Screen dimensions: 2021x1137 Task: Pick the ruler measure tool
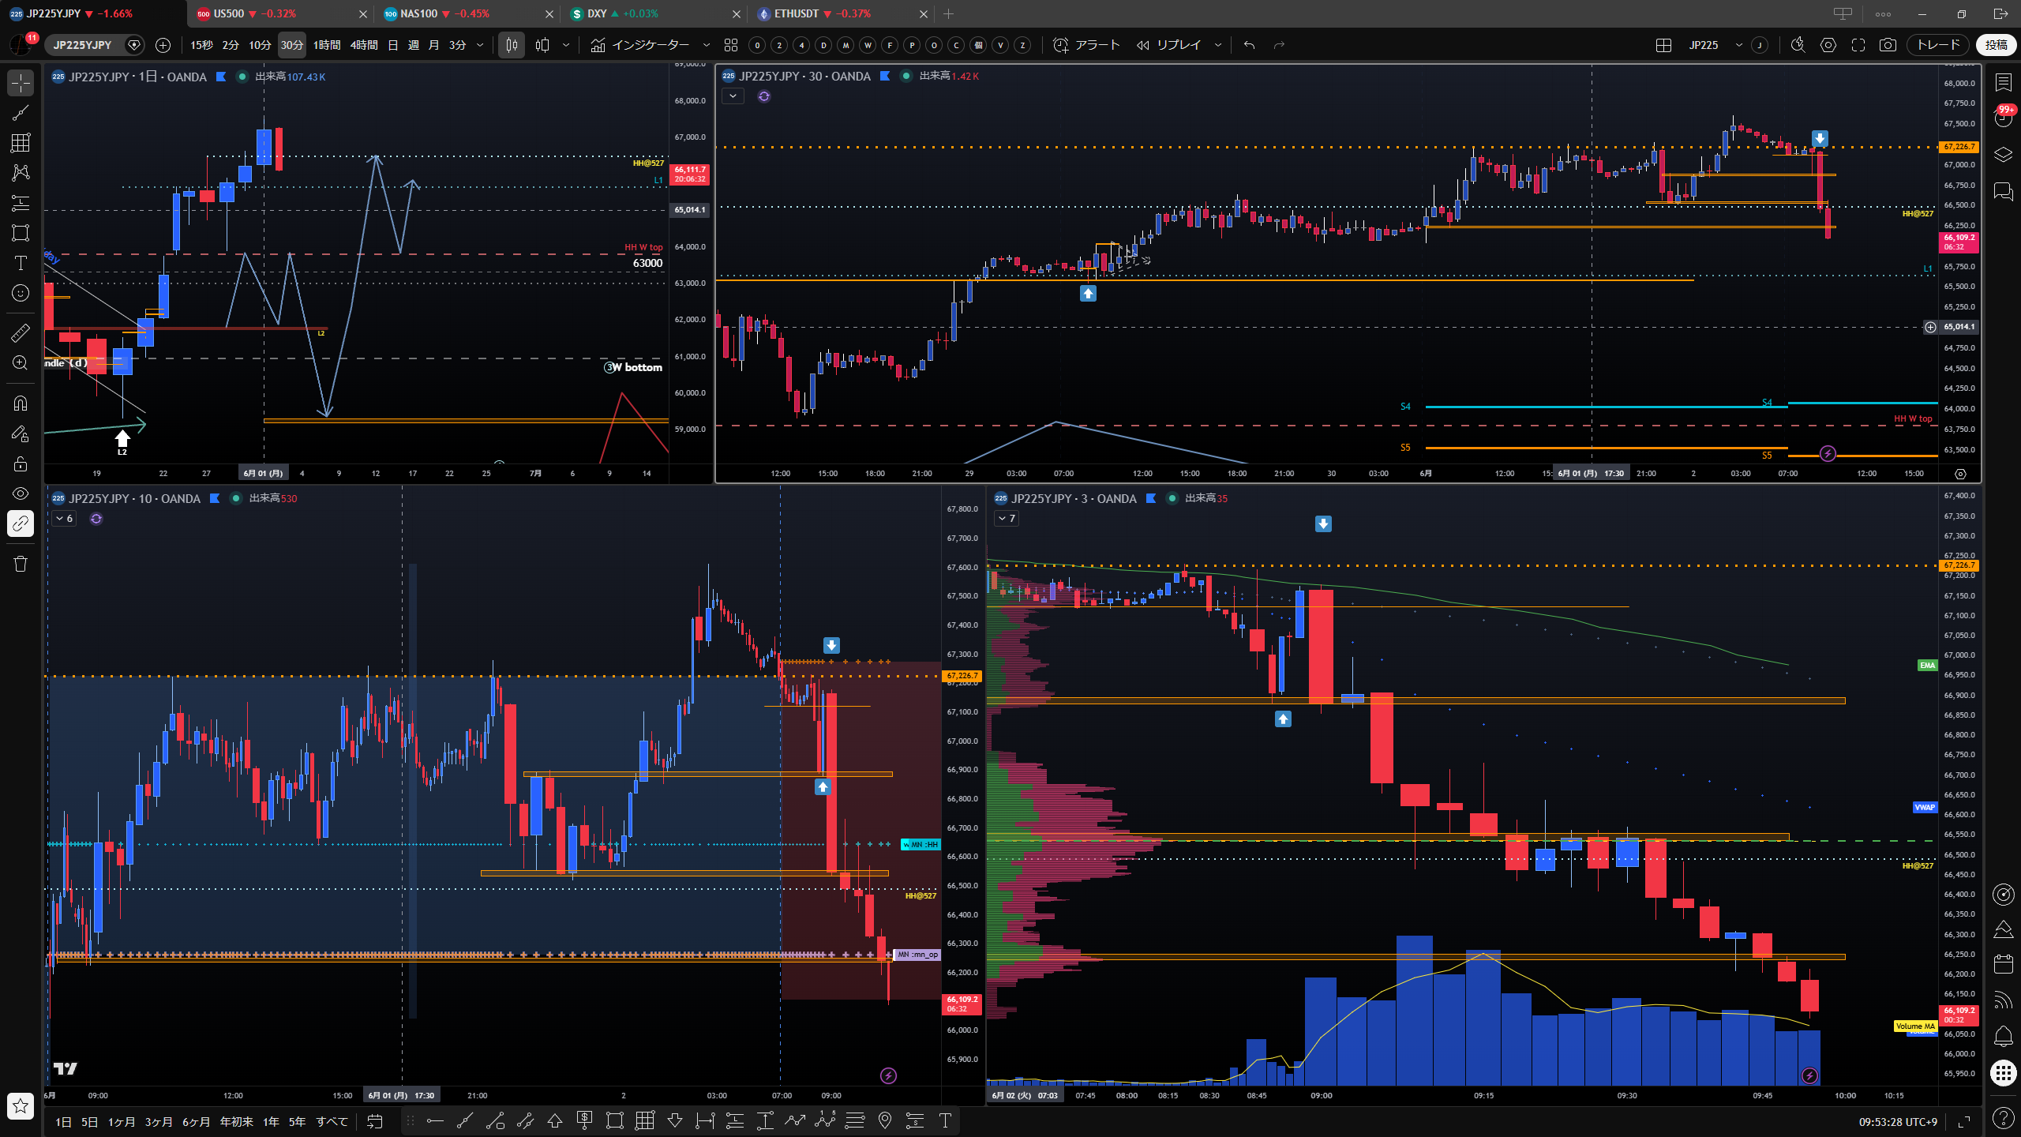[21, 332]
